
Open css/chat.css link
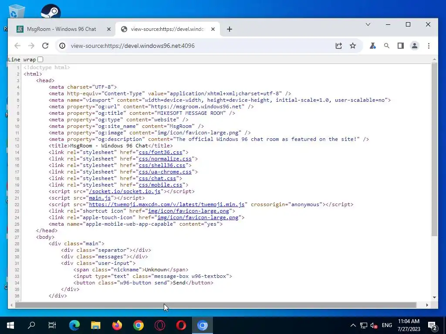[157, 178]
